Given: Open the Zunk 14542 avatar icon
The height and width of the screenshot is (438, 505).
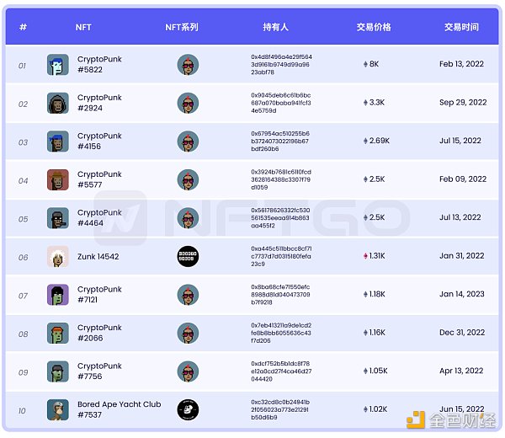Looking at the screenshot, I should tap(58, 257).
